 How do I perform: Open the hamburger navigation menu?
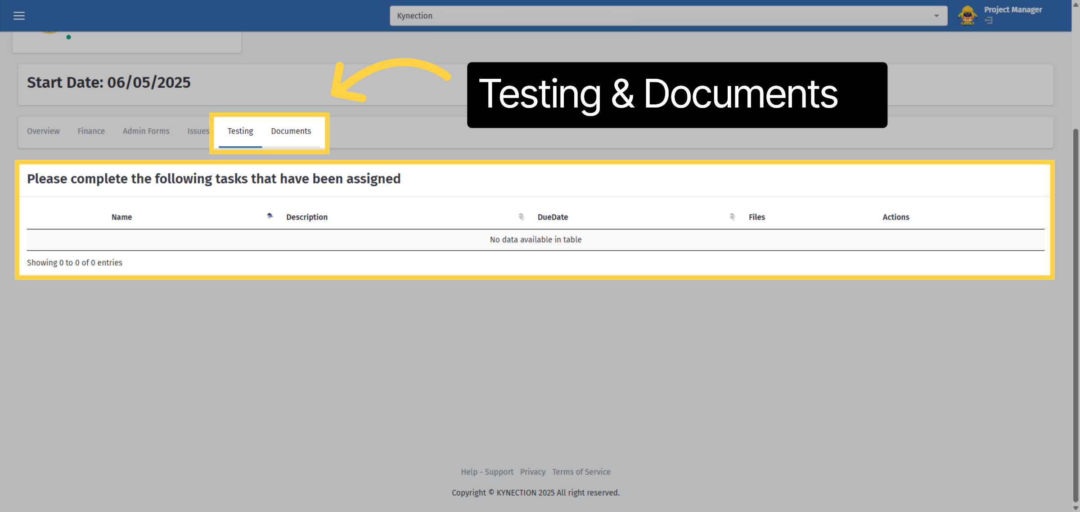[x=19, y=16]
